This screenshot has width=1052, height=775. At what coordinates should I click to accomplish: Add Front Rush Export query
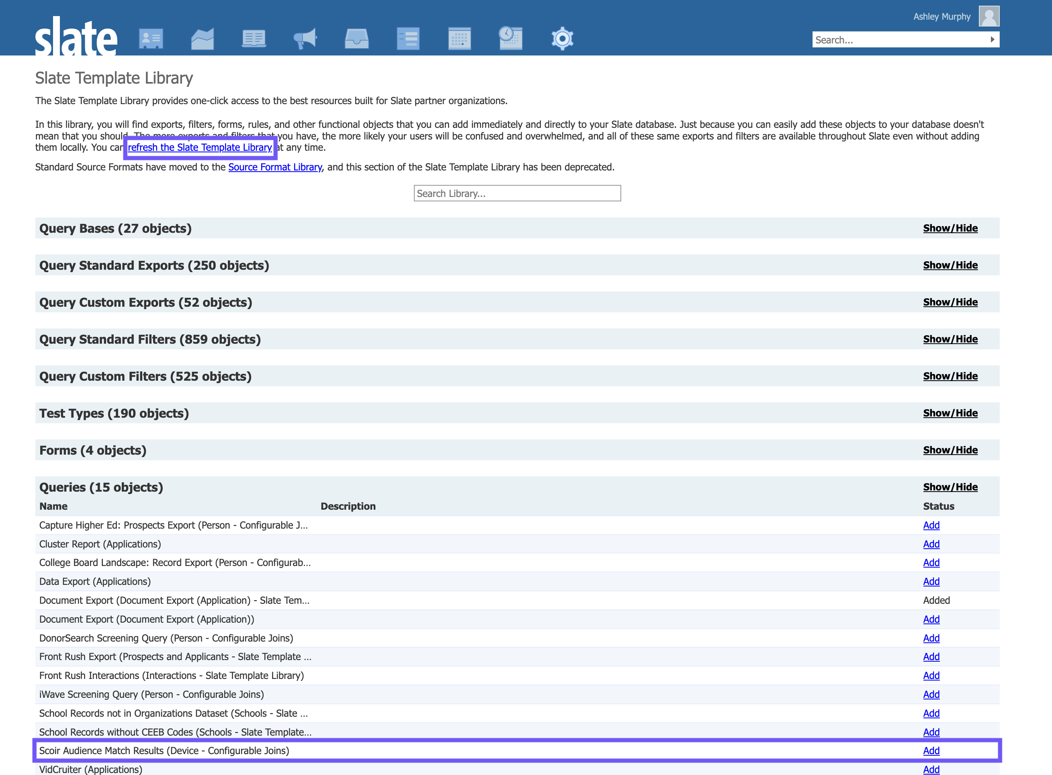click(931, 657)
